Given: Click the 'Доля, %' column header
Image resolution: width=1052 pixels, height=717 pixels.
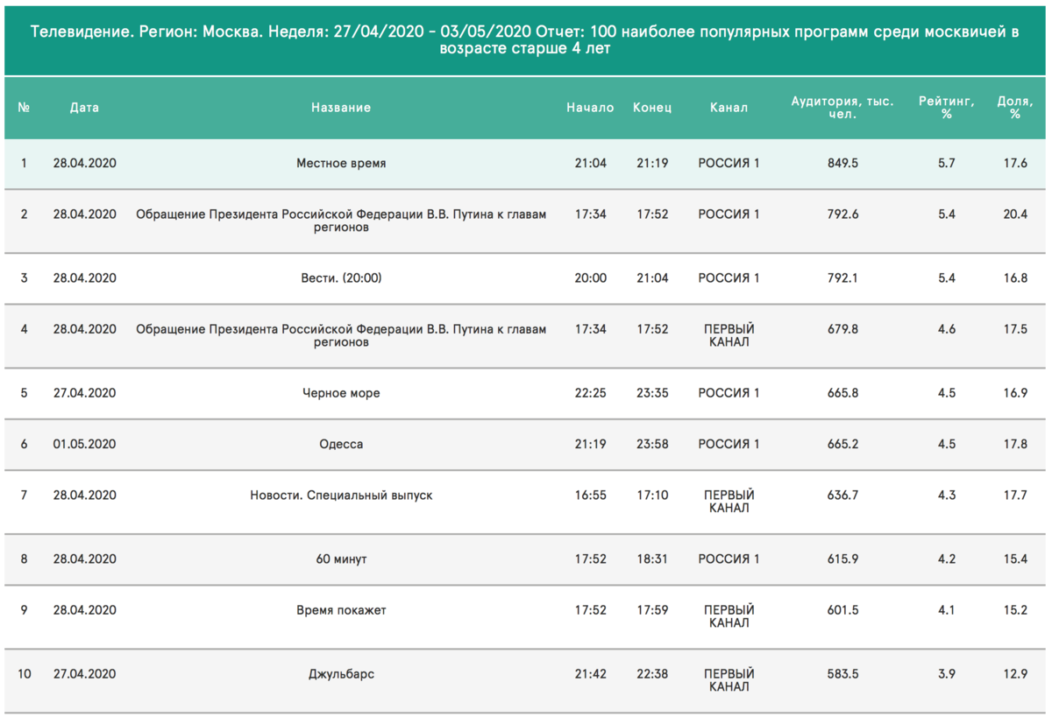Looking at the screenshot, I should click(1015, 108).
